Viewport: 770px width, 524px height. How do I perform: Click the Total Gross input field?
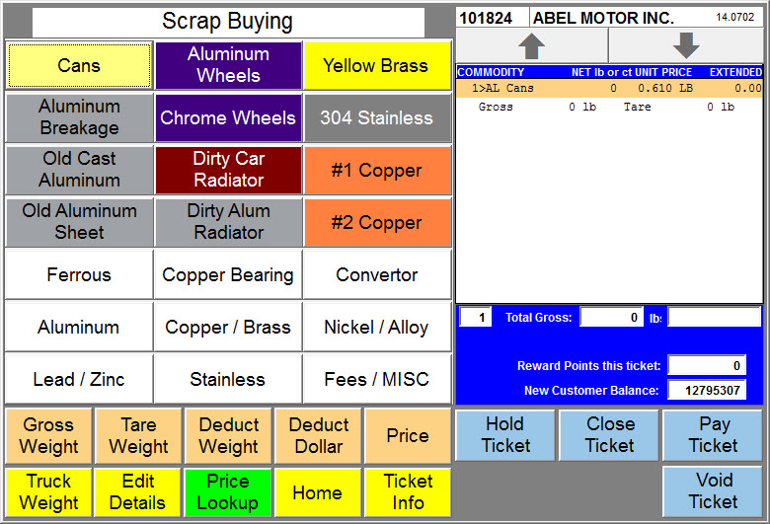click(x=611, y=317)
